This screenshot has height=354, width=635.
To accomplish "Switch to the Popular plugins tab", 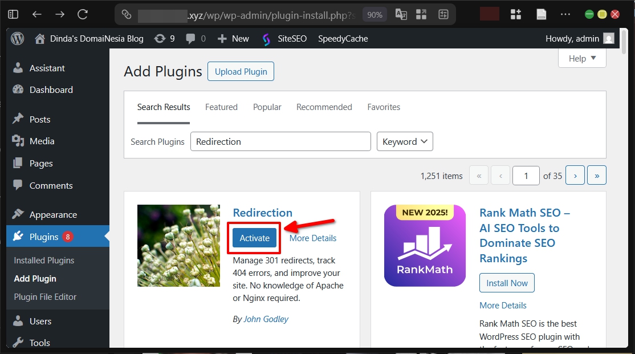I will 267,107.
